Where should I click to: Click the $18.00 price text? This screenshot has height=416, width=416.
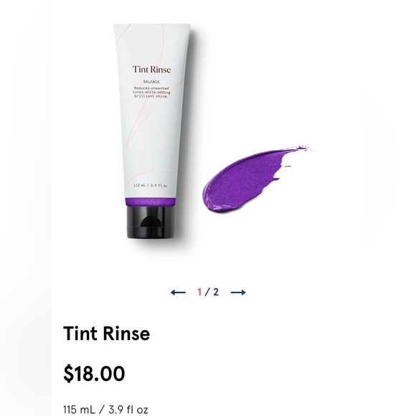click(94, 373)
